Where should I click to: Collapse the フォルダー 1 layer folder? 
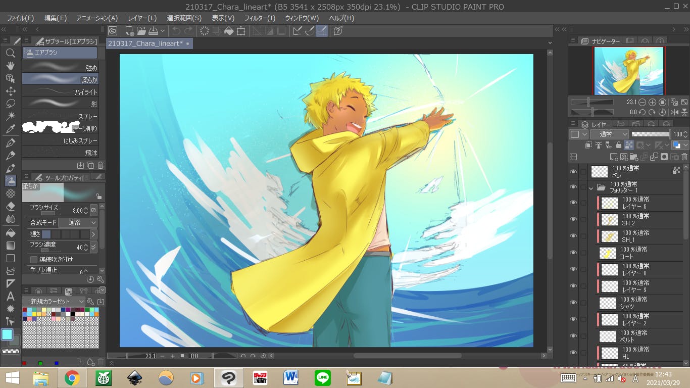(591, 188)
